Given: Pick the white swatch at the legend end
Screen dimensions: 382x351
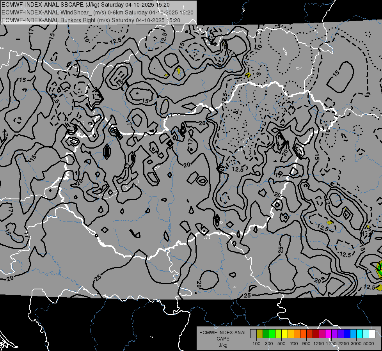Looking at the screenshot, I should [372, 334].
